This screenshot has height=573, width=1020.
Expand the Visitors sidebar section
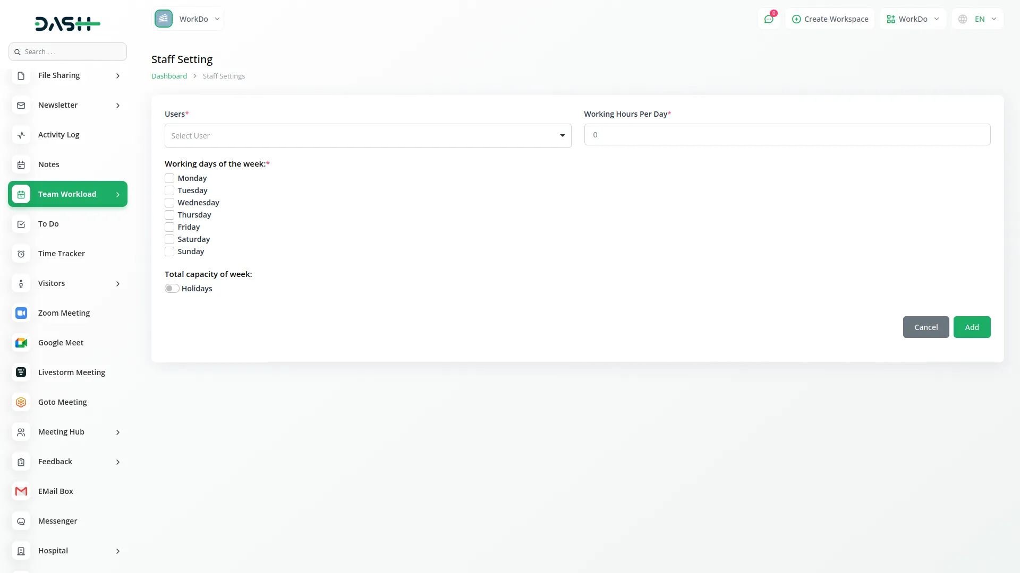tap(67, 283)
